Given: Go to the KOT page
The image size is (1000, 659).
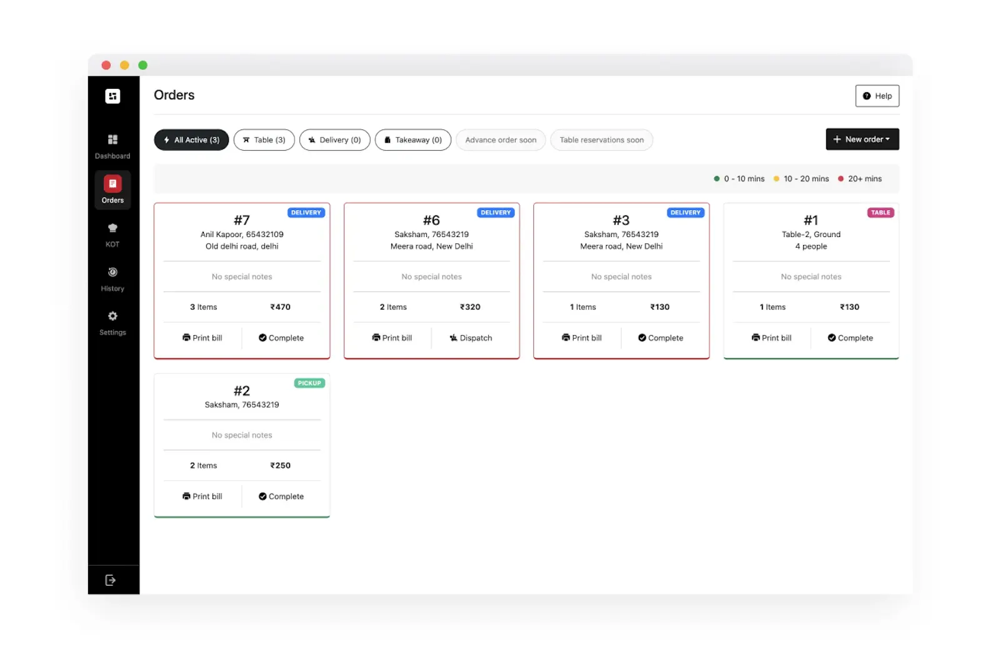Looking at the screenshot, I should coord(112,235).
